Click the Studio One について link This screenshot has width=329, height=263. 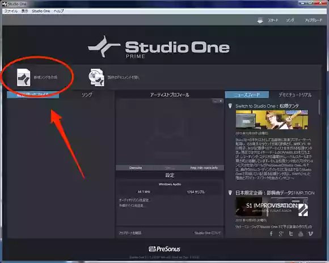coord(208,233)
